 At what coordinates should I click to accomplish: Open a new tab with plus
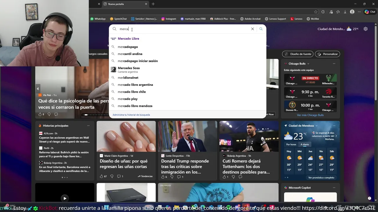pyautogui.click(x=153, y=4)
